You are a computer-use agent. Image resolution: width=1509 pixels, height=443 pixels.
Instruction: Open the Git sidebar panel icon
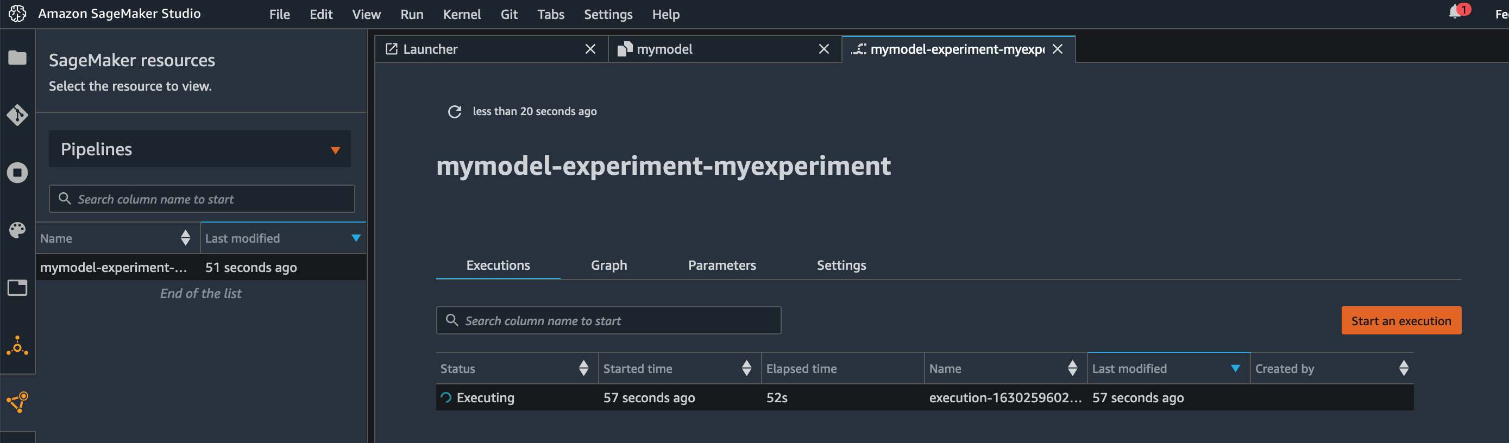17,115
